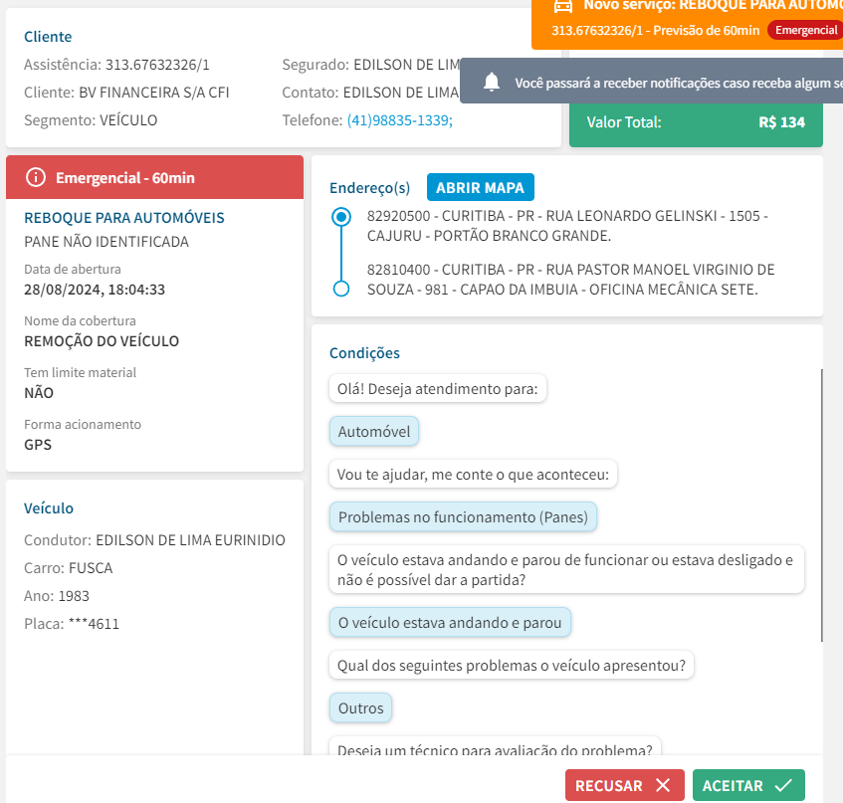
Task: Click the origin address RUA LEONARDO GELINSKI
Action: pyautogui.click(x=568, y=226)
